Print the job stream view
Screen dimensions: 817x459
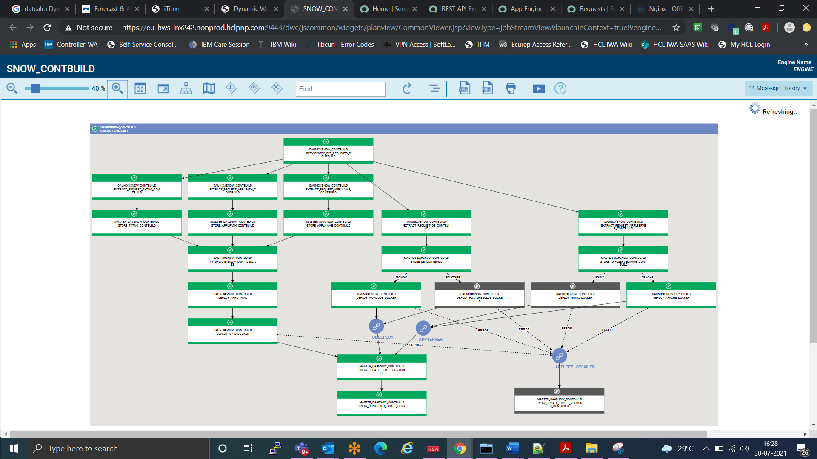510,88
